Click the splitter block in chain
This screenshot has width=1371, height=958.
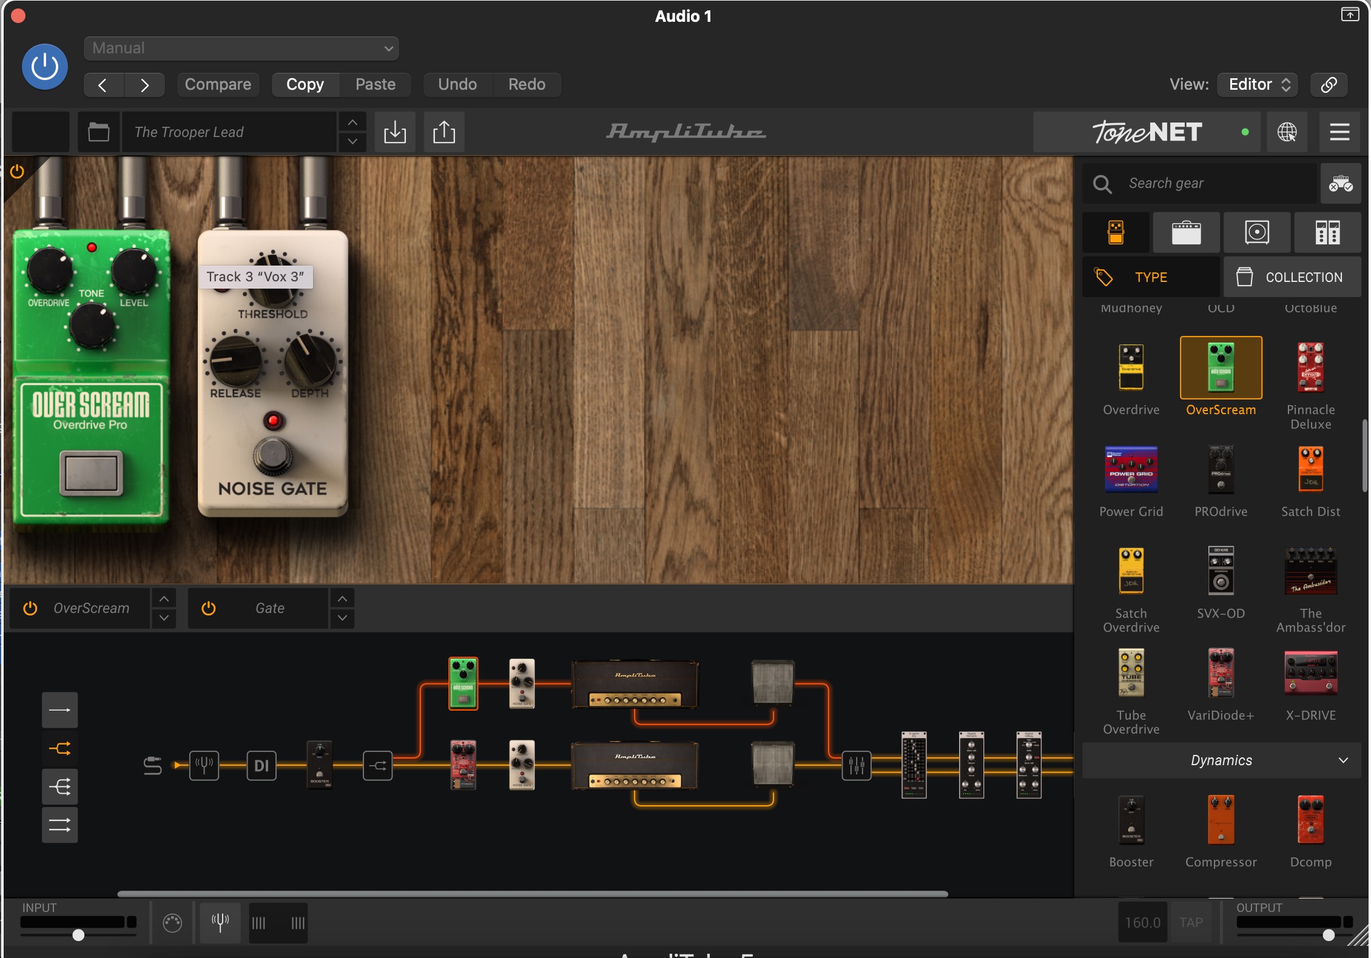(x=377, y=765)
